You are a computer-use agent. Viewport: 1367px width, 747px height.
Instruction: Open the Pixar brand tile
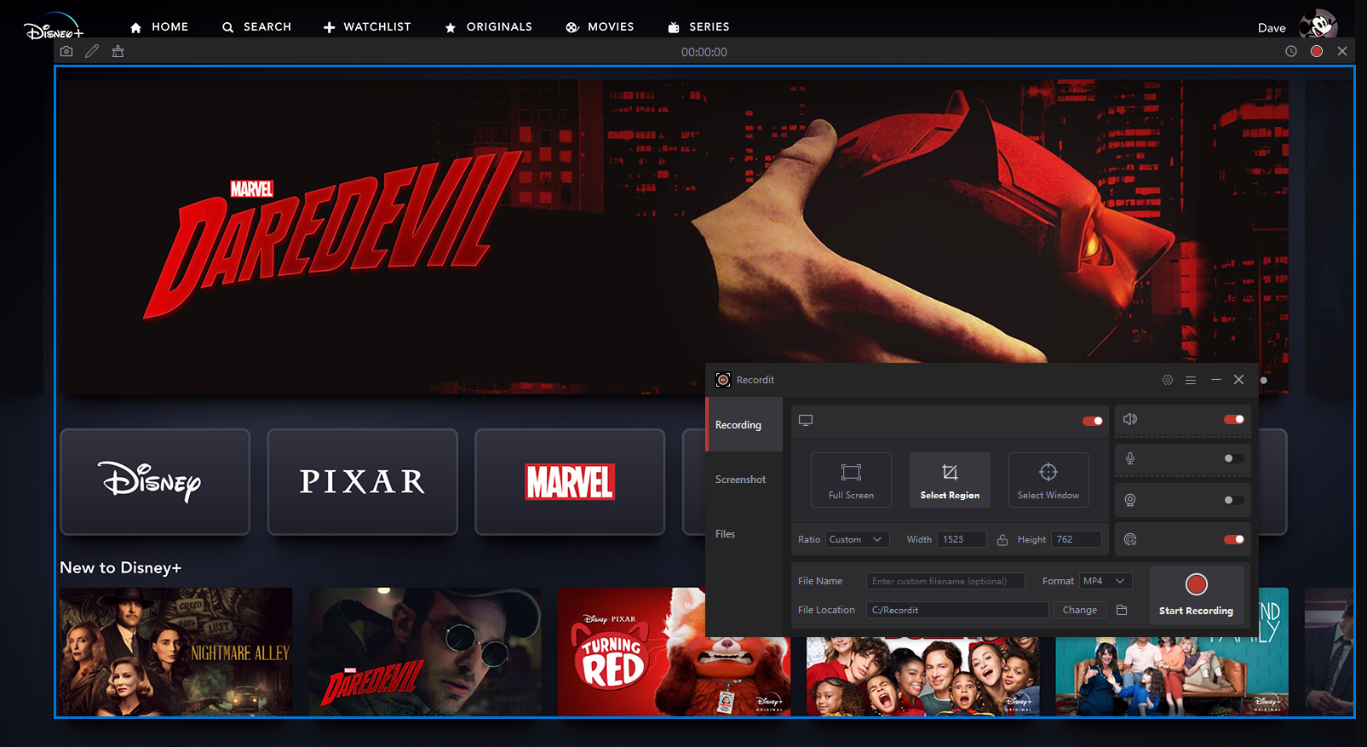click(x=363, y=482)
